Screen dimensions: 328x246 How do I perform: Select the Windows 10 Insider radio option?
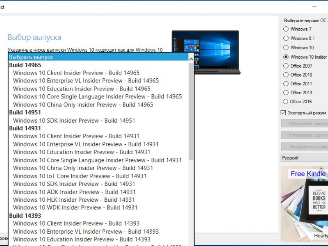coord(286,57)
